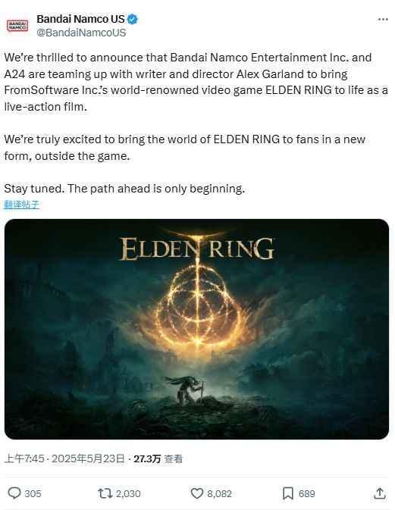Click the Bandai Namco profile avatar
Viewport: 395px width, 510px height.
click(x=17, y=26)
